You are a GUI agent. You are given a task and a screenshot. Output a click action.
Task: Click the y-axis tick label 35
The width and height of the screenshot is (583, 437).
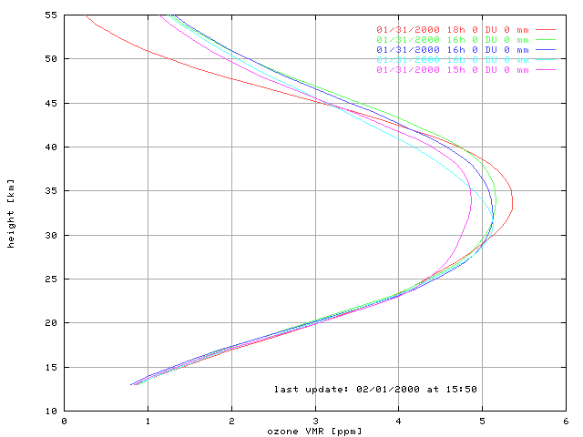(51, 190)
